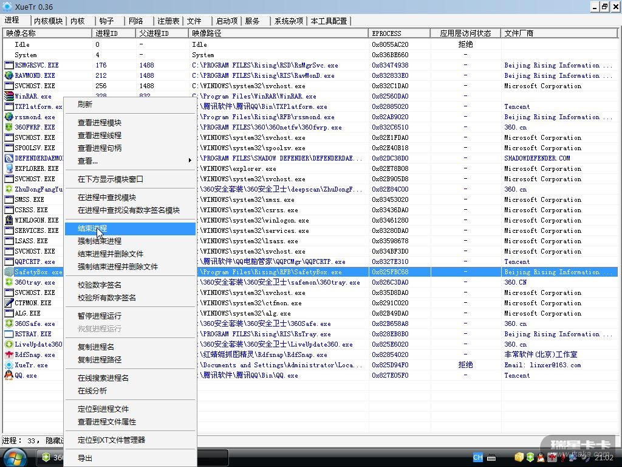Click the QQ penguin tray icon
This screenshot has height=467, width=622.
pos(540,457)
